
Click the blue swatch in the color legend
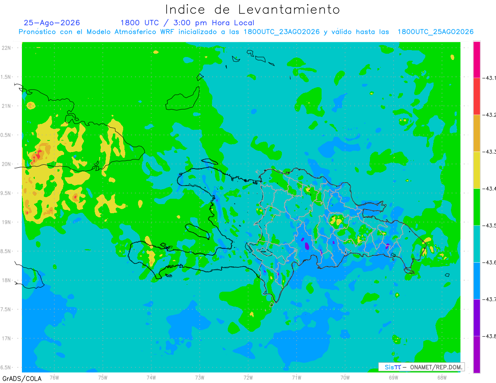pos(477,281)
